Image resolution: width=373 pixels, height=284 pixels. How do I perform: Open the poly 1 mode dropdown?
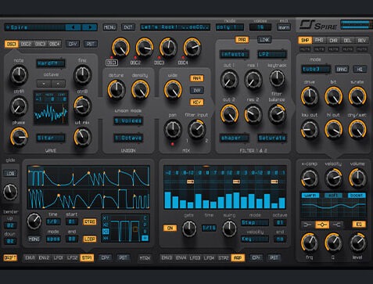230,27
